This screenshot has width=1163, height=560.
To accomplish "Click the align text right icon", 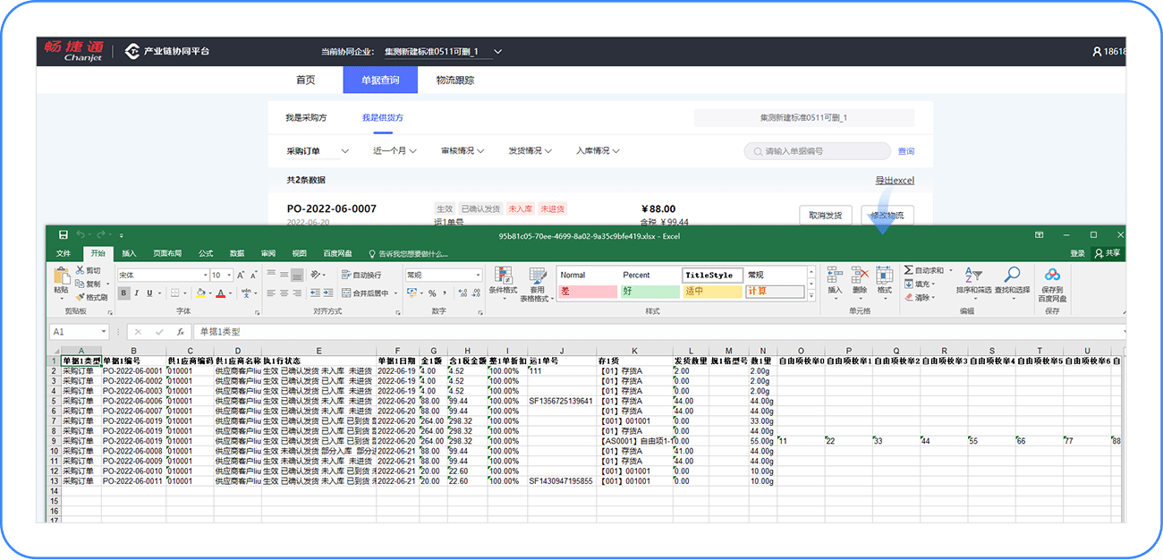I will [296, 293].
